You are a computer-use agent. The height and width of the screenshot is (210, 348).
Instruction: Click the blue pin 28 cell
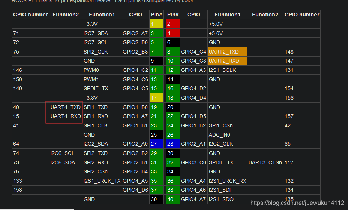(173, 144)
